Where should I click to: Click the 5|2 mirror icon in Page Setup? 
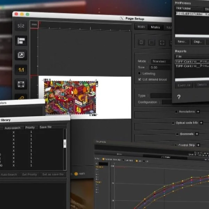point(21,26)
